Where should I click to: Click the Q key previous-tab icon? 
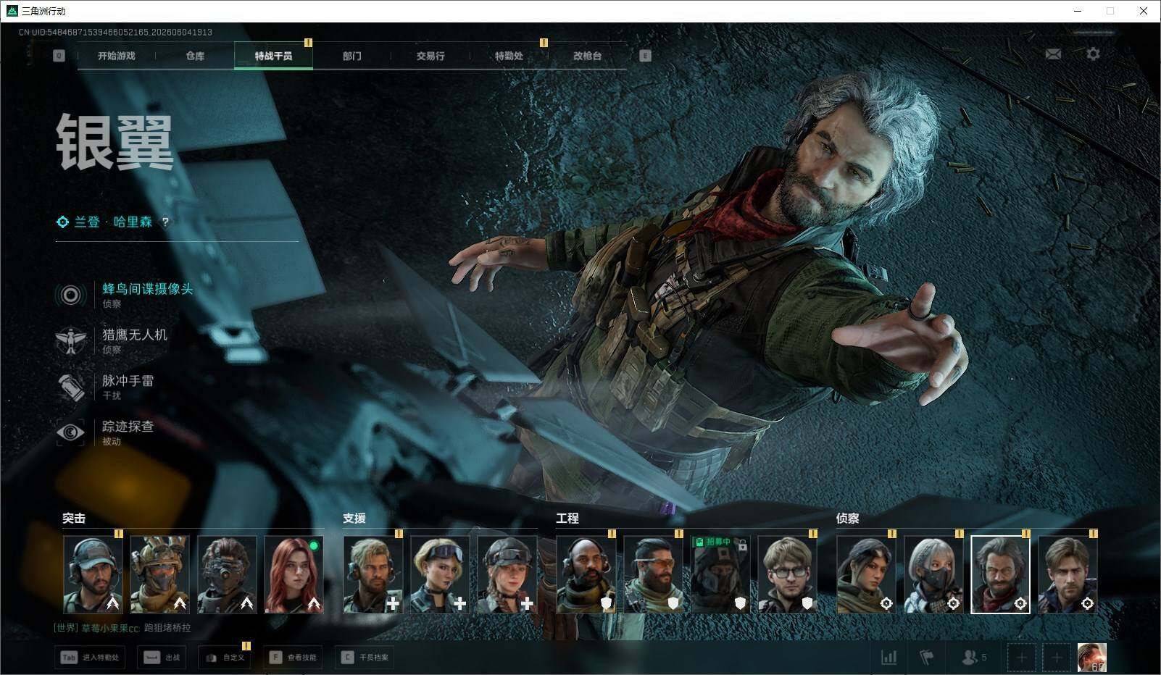(59, 56)
